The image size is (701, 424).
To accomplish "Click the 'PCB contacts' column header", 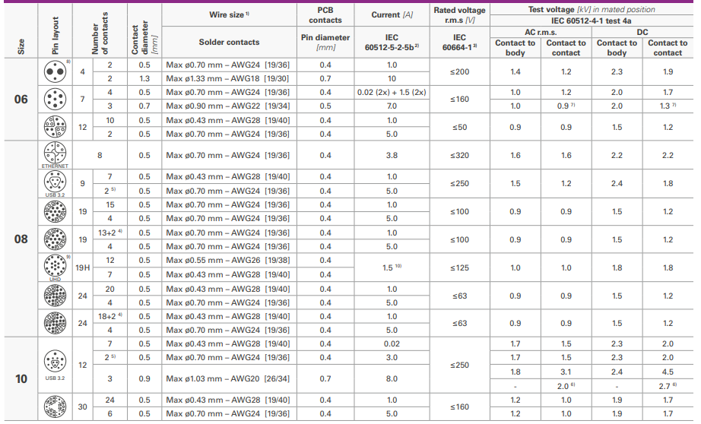I will point(325,15).
